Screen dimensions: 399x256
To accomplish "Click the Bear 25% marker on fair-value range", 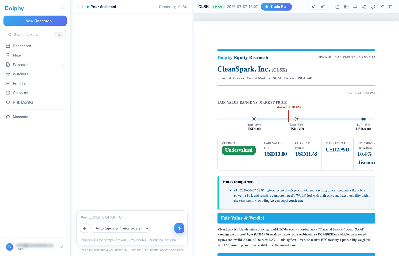I will 254,119.
